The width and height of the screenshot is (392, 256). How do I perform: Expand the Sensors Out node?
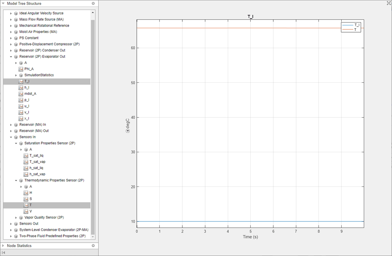tap(11, 224)
